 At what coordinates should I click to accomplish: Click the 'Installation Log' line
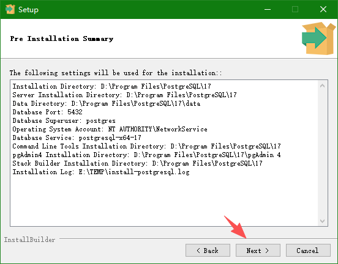coord(101,172)
